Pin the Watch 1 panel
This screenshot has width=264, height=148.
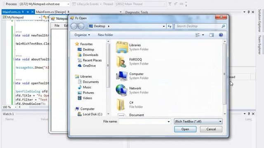click(249, 114)
